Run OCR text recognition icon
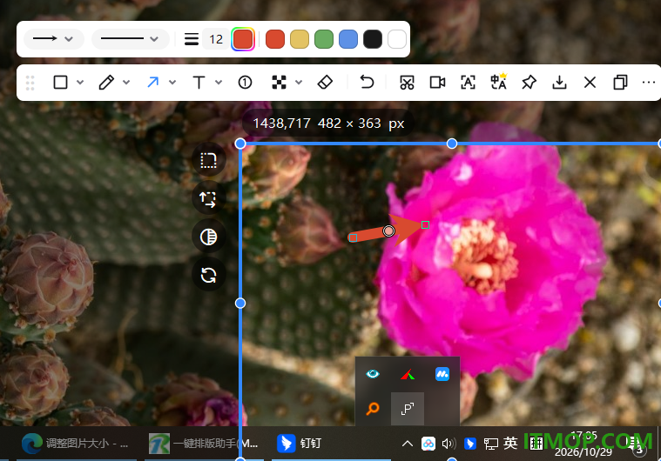661x461 pixels. (x=468, y=83)
